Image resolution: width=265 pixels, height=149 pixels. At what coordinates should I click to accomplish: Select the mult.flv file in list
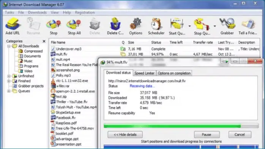tap(59, 54)
